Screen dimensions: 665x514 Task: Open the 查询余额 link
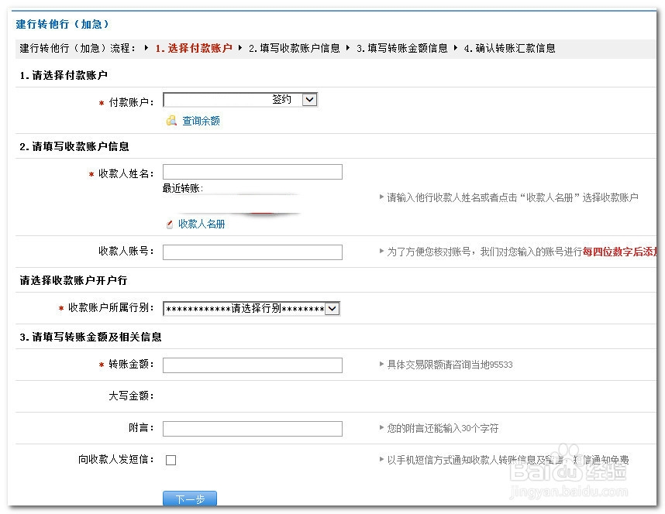201,121
